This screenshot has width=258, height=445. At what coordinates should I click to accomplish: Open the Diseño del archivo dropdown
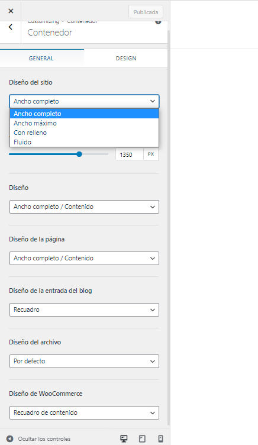(84, 362)
